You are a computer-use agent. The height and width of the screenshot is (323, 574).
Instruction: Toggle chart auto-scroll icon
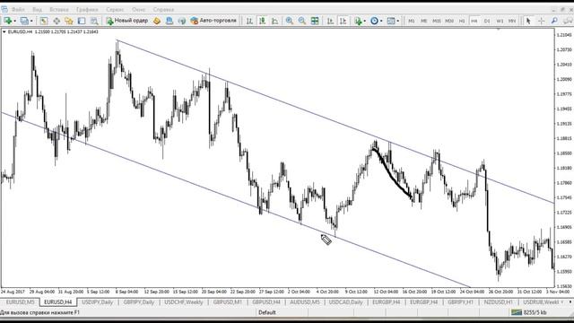(x=330, y=21)
